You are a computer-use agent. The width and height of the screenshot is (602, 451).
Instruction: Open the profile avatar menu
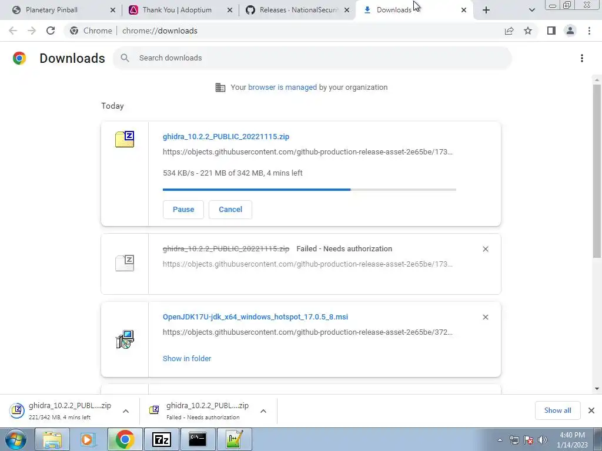(x=570, y=31)
